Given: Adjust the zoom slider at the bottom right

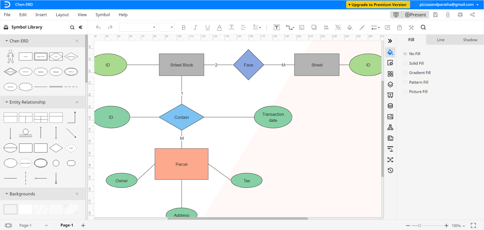Looking at the screenshot, I should pyautogui.click(x=419, y=225).
